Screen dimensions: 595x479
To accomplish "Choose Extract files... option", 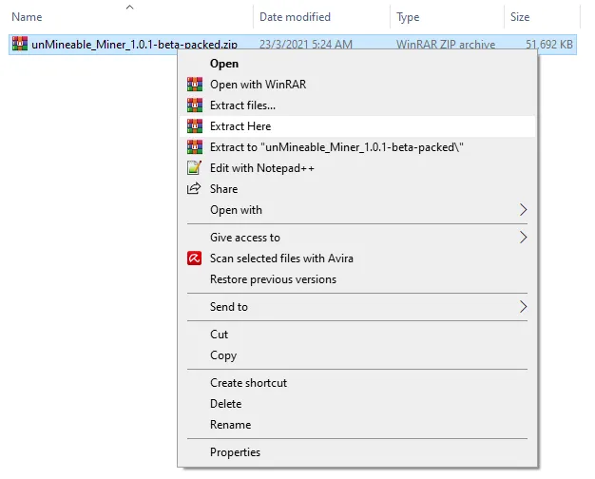I will coord(357,105).
